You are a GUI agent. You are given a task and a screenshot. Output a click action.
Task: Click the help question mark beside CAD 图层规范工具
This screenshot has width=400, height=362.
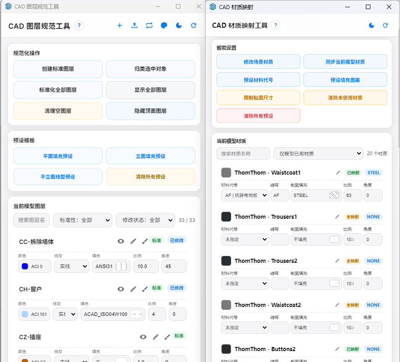(x=79, y=25)
